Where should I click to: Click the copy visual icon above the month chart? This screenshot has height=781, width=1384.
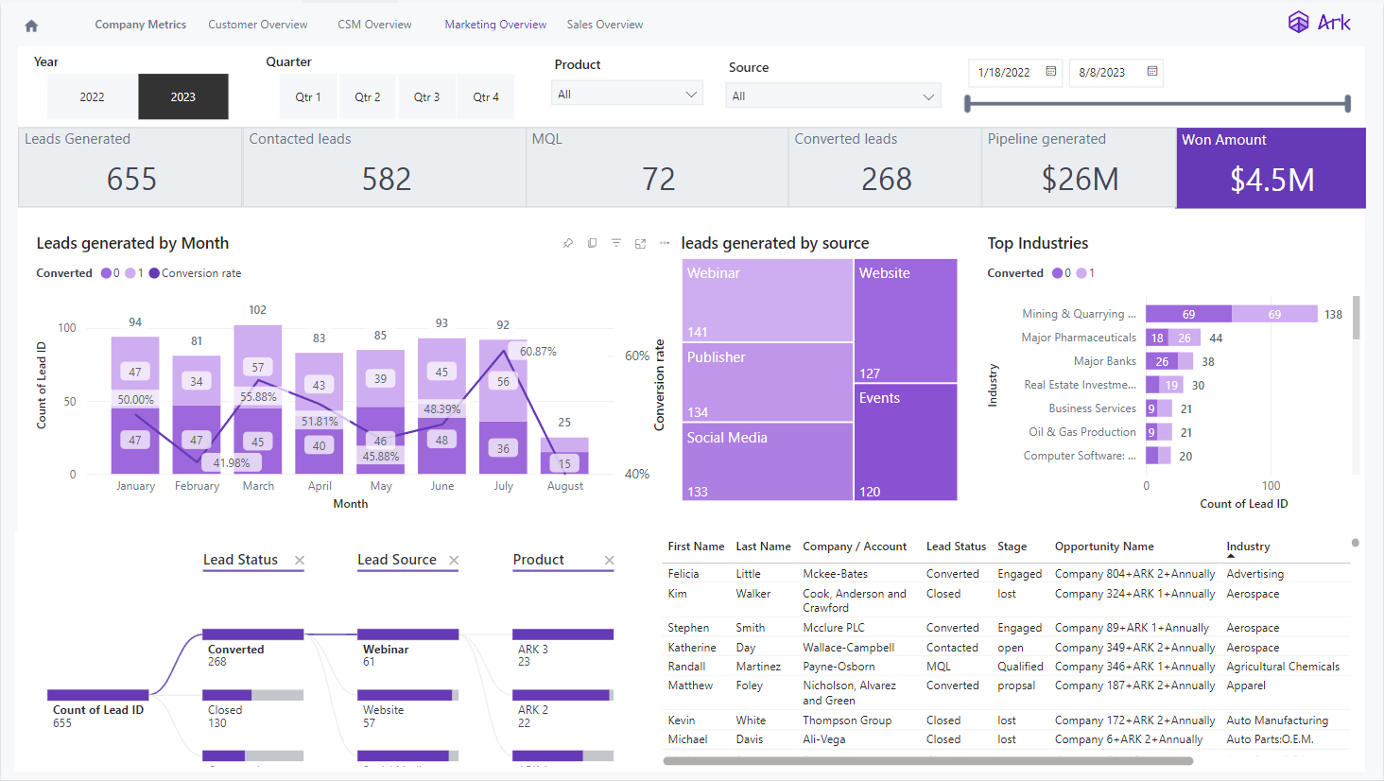point(592,243)
